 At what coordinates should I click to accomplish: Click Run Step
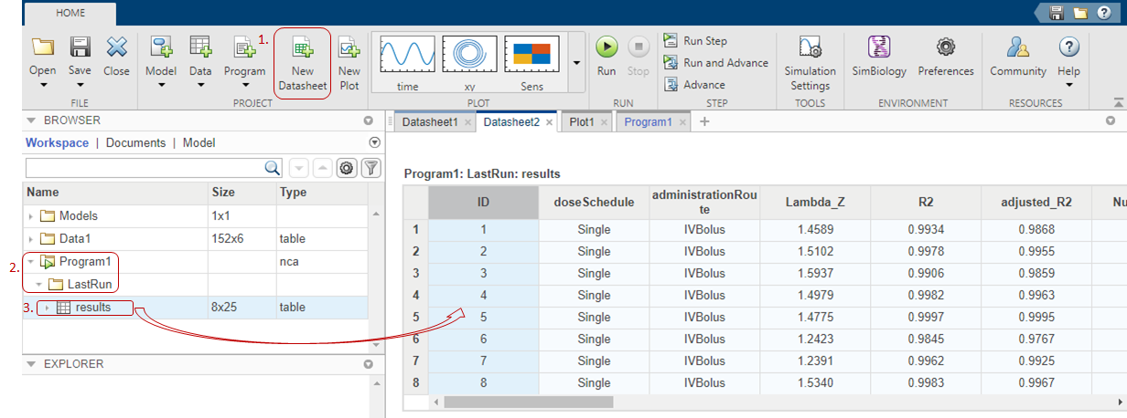pyautogui.click(x=695, y=41)
